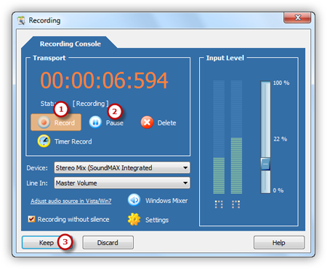
Task: Open Timer Record via the clock icon
Action: pyautogui.click(x=44, y=141)
